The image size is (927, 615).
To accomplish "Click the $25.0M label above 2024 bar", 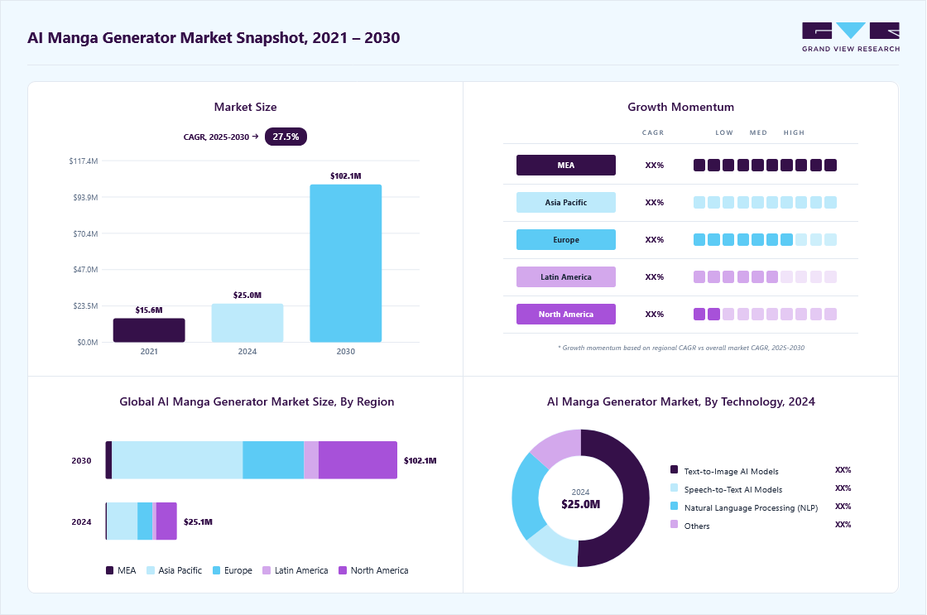I will [x=247, y=295].
